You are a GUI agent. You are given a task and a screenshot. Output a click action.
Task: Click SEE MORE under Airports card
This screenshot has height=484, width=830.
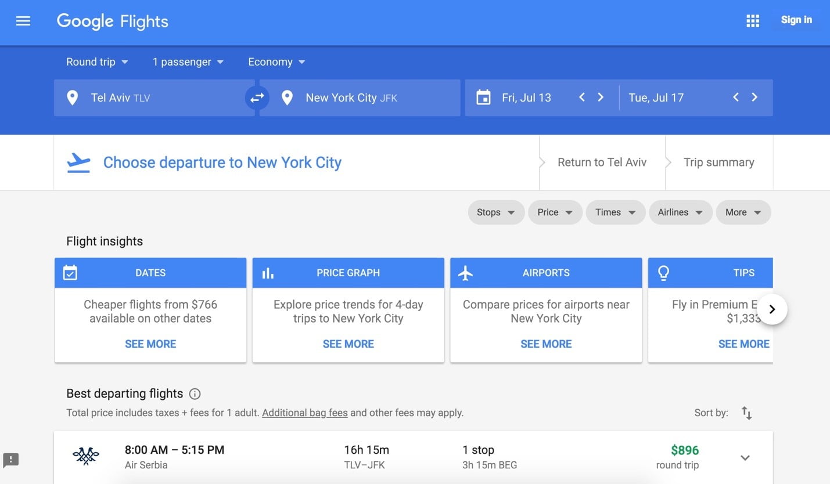546,344
